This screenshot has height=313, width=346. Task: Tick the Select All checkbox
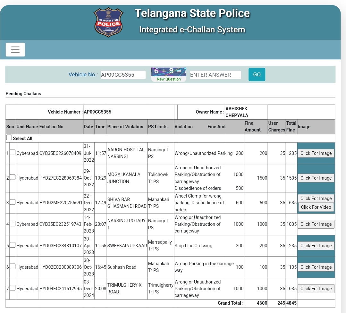point(9,138)
